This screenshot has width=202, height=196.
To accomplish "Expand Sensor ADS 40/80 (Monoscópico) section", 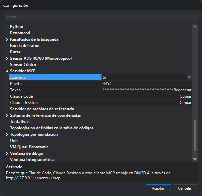I will [x=7, y=59].
